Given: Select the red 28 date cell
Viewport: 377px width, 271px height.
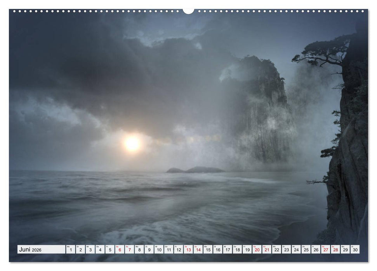Looking at the screenshot, I should [335, 250].
